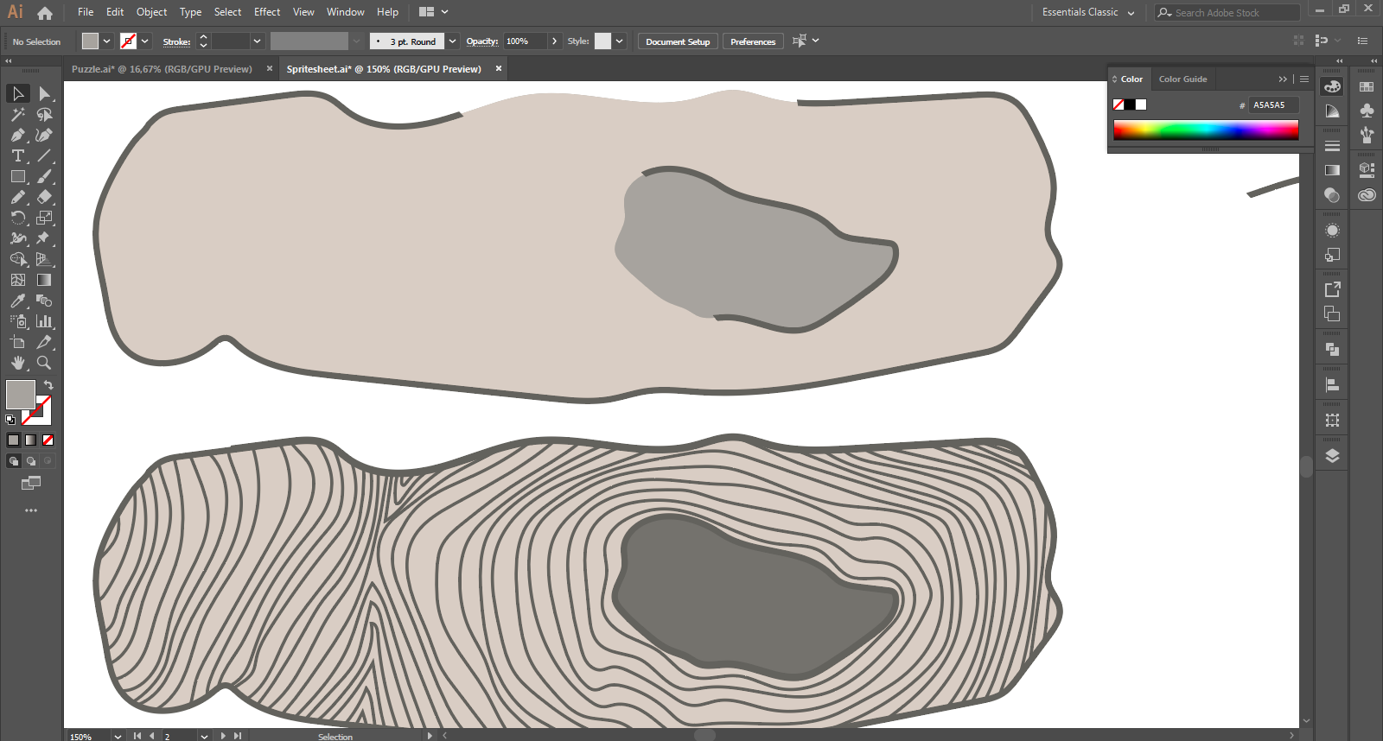Click the hex color value field
This screenshot has width=1383, height=741.
point(1274,104)
